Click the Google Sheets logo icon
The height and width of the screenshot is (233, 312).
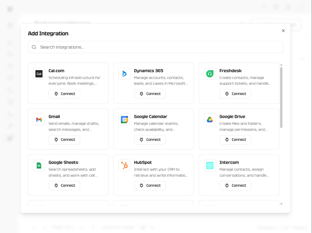pyautogui.click(x=39, y=165)
